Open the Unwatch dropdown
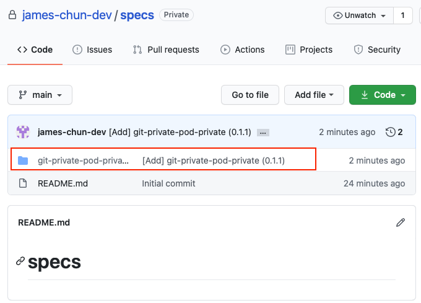The image size is (421, 303). 359,15
